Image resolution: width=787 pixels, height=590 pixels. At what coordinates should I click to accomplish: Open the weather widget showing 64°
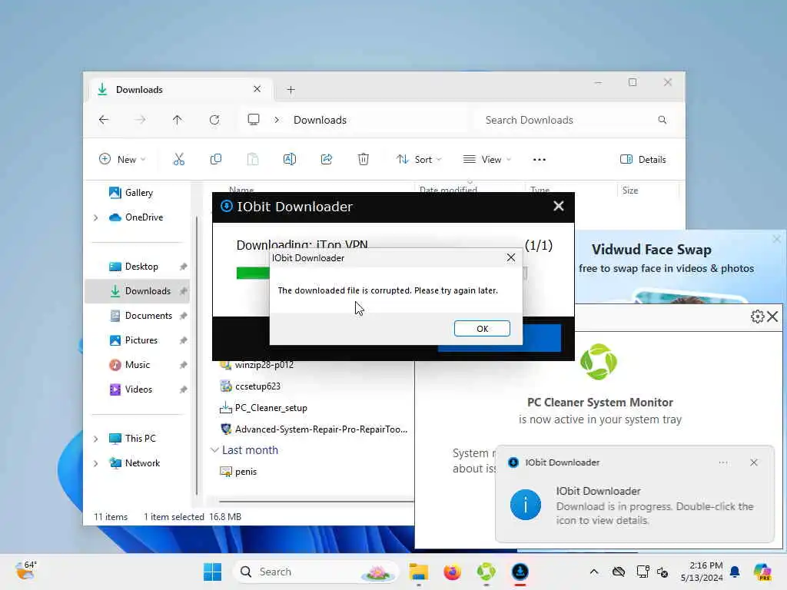pos(26,571)
